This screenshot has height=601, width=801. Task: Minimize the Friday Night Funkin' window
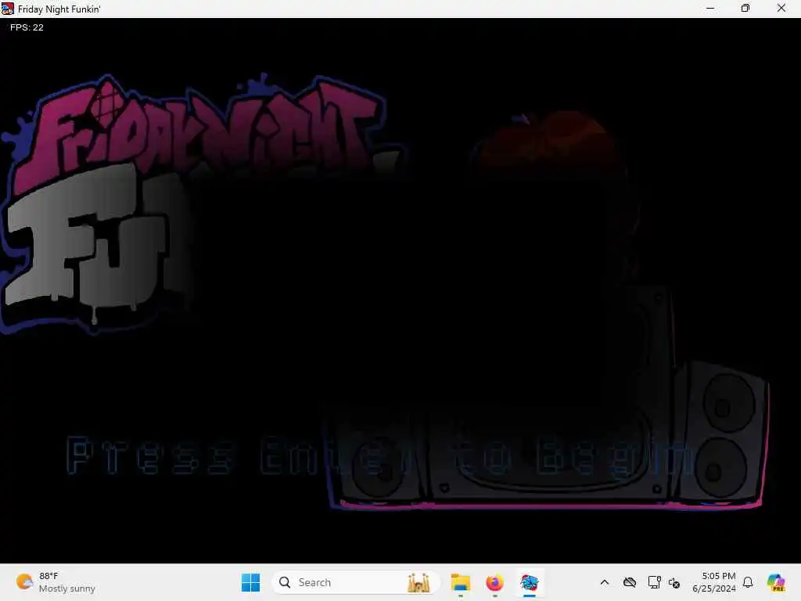pyautogui.click(x=710, y=8)
